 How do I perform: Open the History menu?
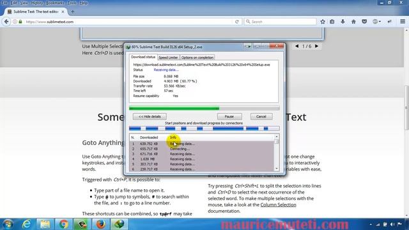tap(37, 3)
